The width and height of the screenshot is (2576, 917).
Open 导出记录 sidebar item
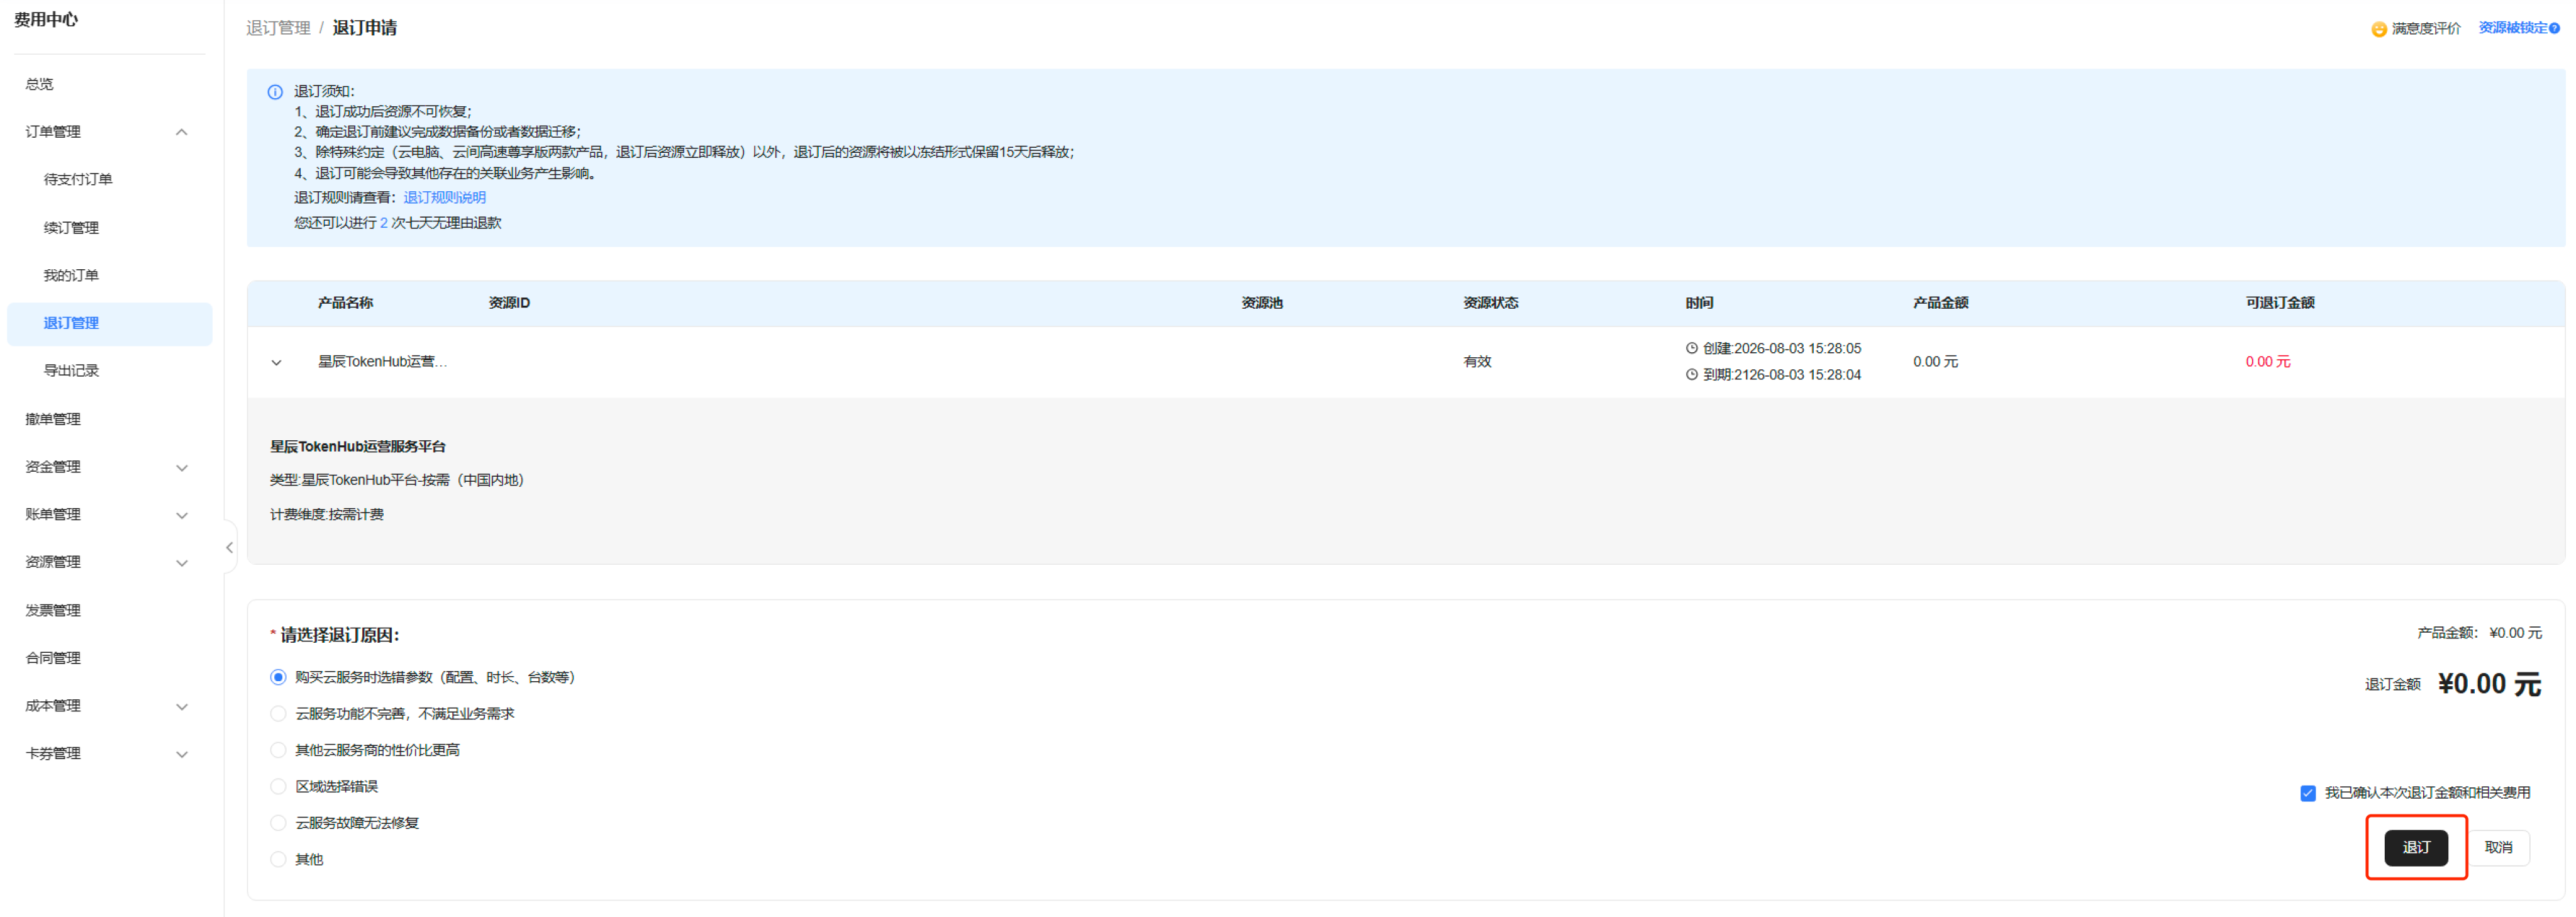(x=71, y=370)
